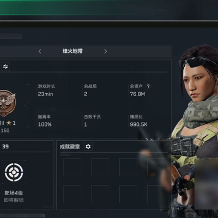Open the 总资产 question mark help icon

tap(148, 86)
